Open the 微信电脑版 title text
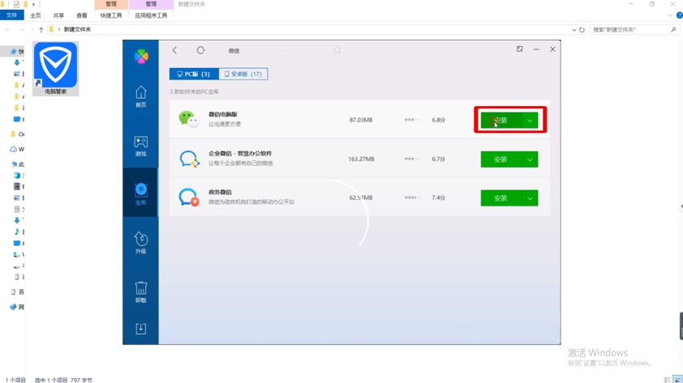The image size is (683, 383). pyautogui.click(x=222, y=114)
